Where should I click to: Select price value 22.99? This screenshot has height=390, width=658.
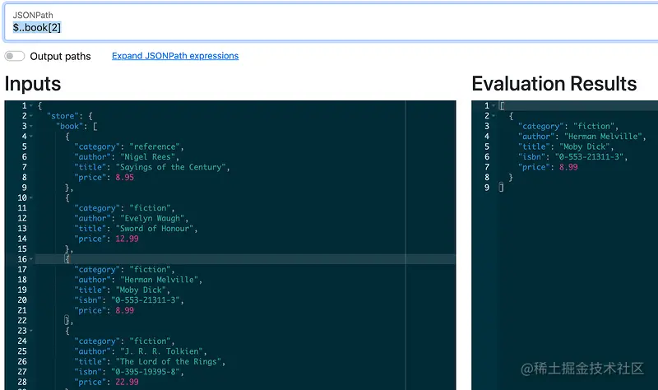click(127, 382)
